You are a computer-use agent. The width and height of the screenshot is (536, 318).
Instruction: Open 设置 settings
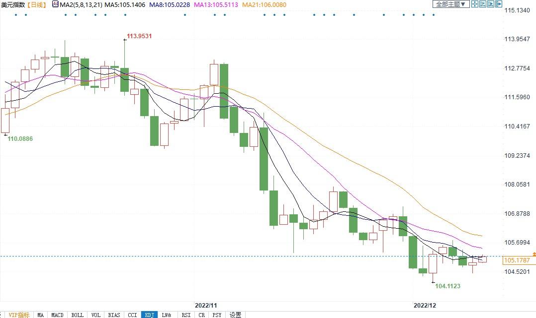click(x=235, y=315)
